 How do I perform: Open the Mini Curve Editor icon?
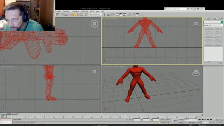[x=2, y=117]
